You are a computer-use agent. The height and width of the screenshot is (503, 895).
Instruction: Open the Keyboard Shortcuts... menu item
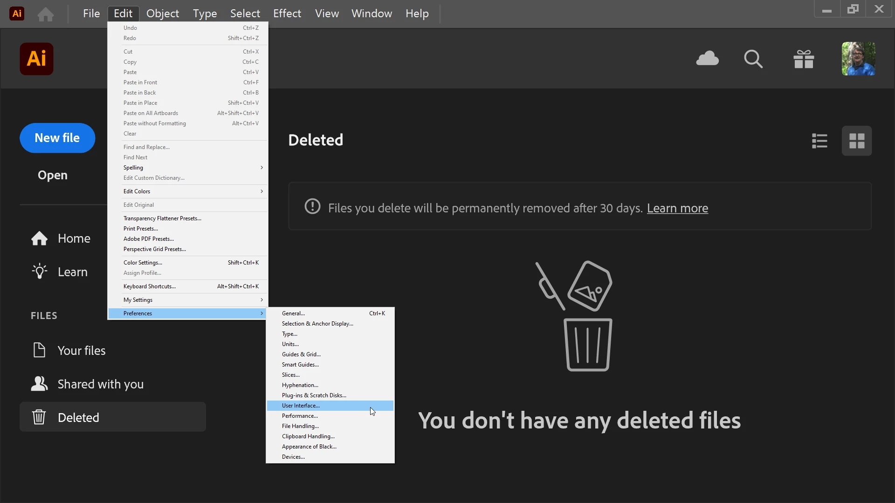(150, 286)
